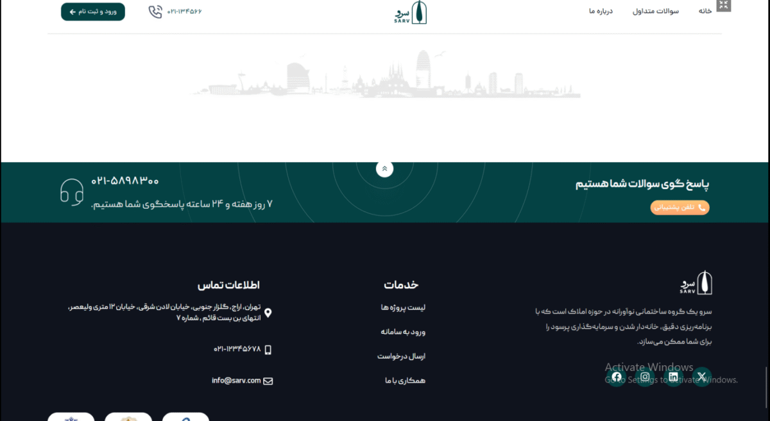Click the exit fullscreen icon at top right
Viewport: 770px width, 421px height.
(723, 5)
